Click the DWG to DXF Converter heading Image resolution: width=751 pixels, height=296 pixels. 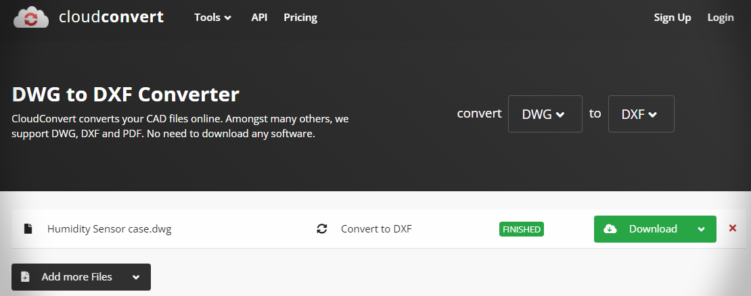coord(125,95)
